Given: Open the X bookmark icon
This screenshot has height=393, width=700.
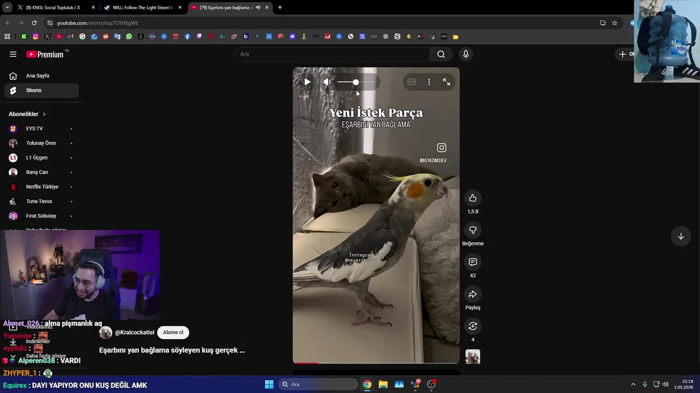Looking at the screenshot, I should [x=47, y=37].
